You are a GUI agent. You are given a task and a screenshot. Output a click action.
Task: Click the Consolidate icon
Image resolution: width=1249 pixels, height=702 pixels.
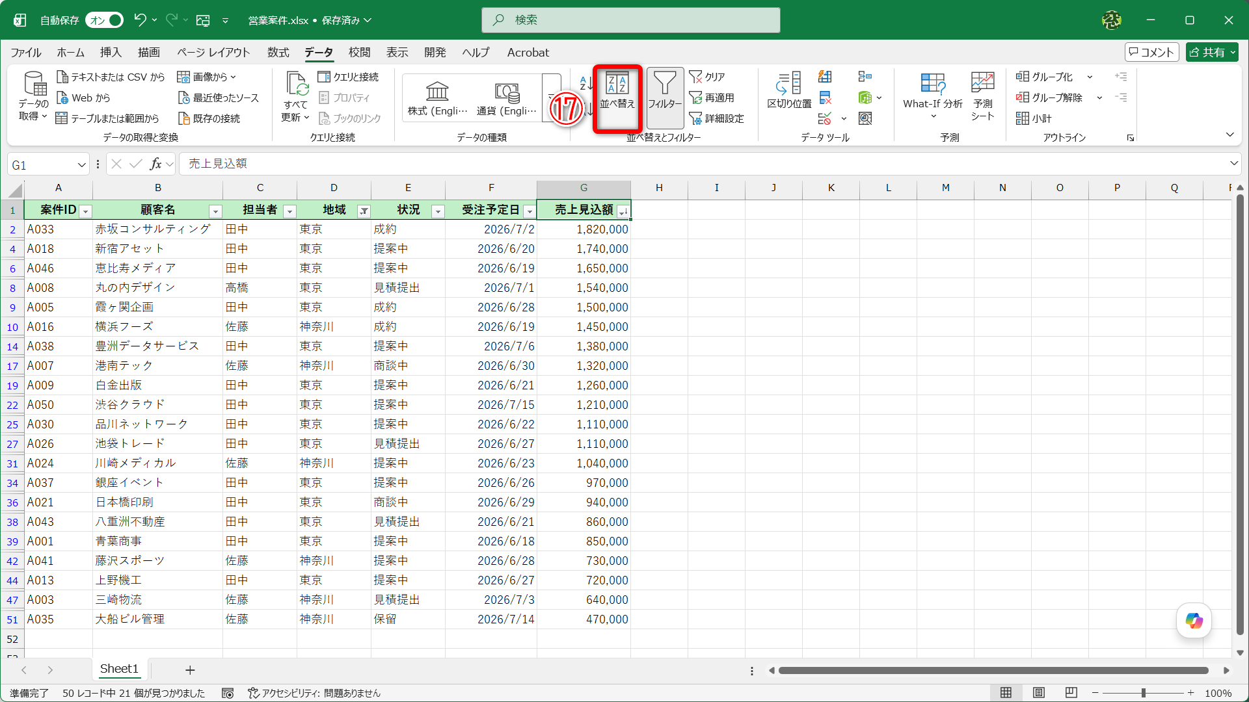click(x=865, y=77)
